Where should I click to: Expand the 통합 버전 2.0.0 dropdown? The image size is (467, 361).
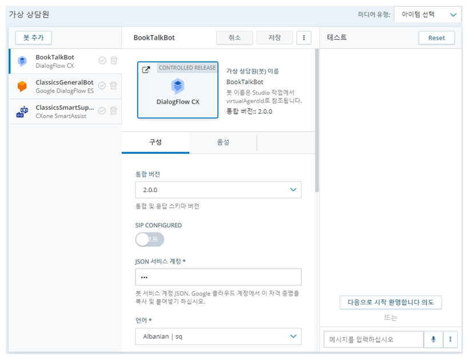pyautogui.click(x=218, y=190)
